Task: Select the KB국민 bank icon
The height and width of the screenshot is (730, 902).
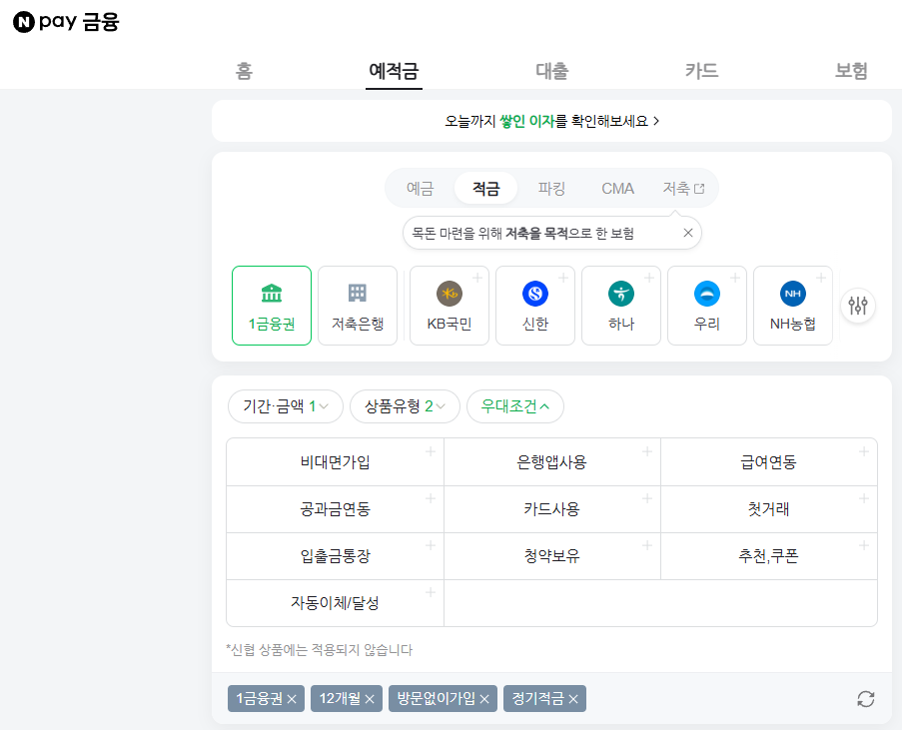Action: (x=449, y=305)
